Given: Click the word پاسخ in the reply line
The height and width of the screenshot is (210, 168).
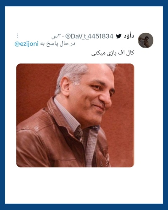Looking at the screenshot, I should [x=53, y=45].
